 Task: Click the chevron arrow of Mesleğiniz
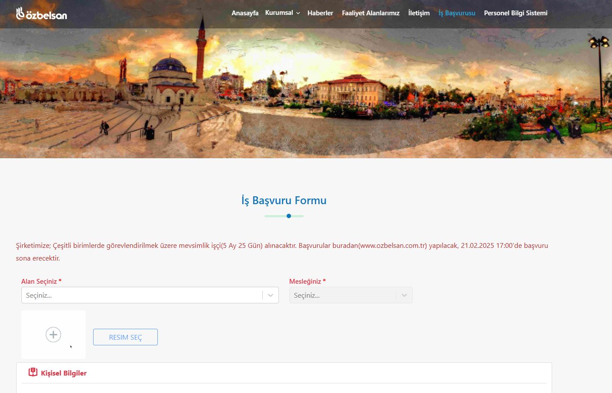tap(404, 296)
